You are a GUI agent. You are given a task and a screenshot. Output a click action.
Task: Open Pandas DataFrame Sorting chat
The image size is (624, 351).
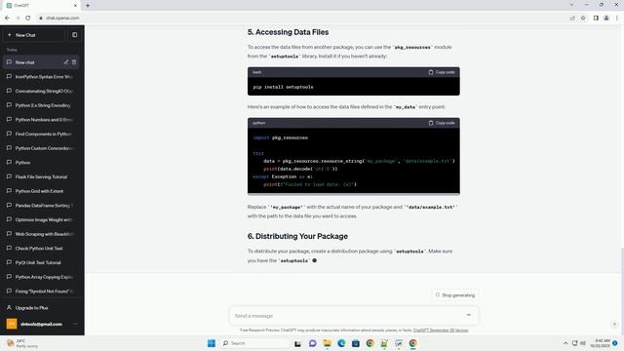pyautogui.click(x=42, y=206)
